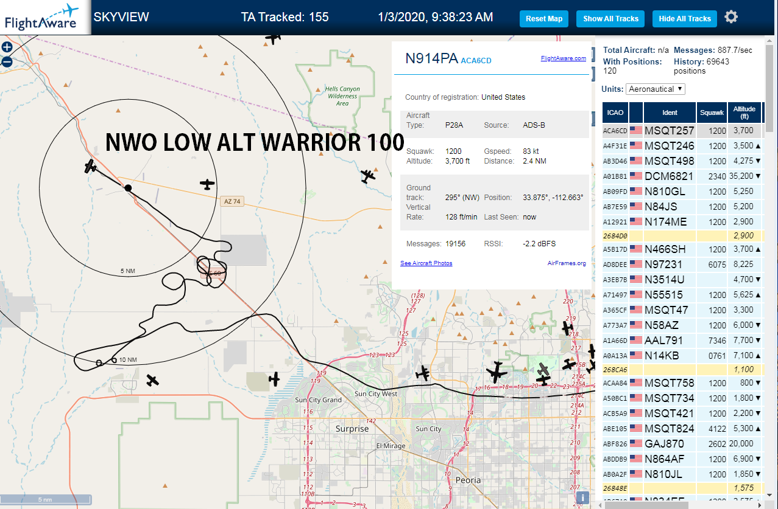Select the aircraft icon at the end of the black track
The height and width of the screenshot is (509, 778).
click(x=91, y=166)
